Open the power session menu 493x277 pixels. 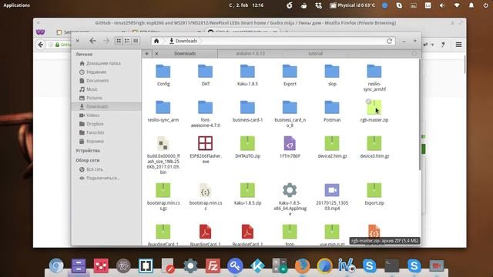click(485, 5)
